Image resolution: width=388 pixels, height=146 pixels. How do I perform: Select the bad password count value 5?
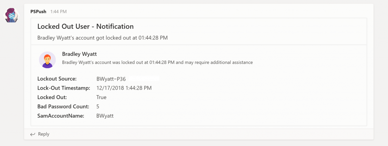point(98,106)
